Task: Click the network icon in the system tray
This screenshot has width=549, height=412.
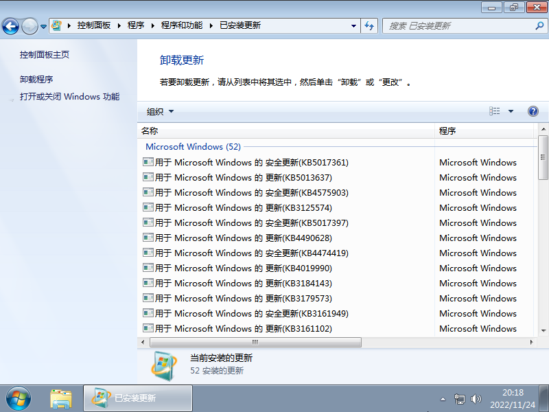Action: pos(460,398)
